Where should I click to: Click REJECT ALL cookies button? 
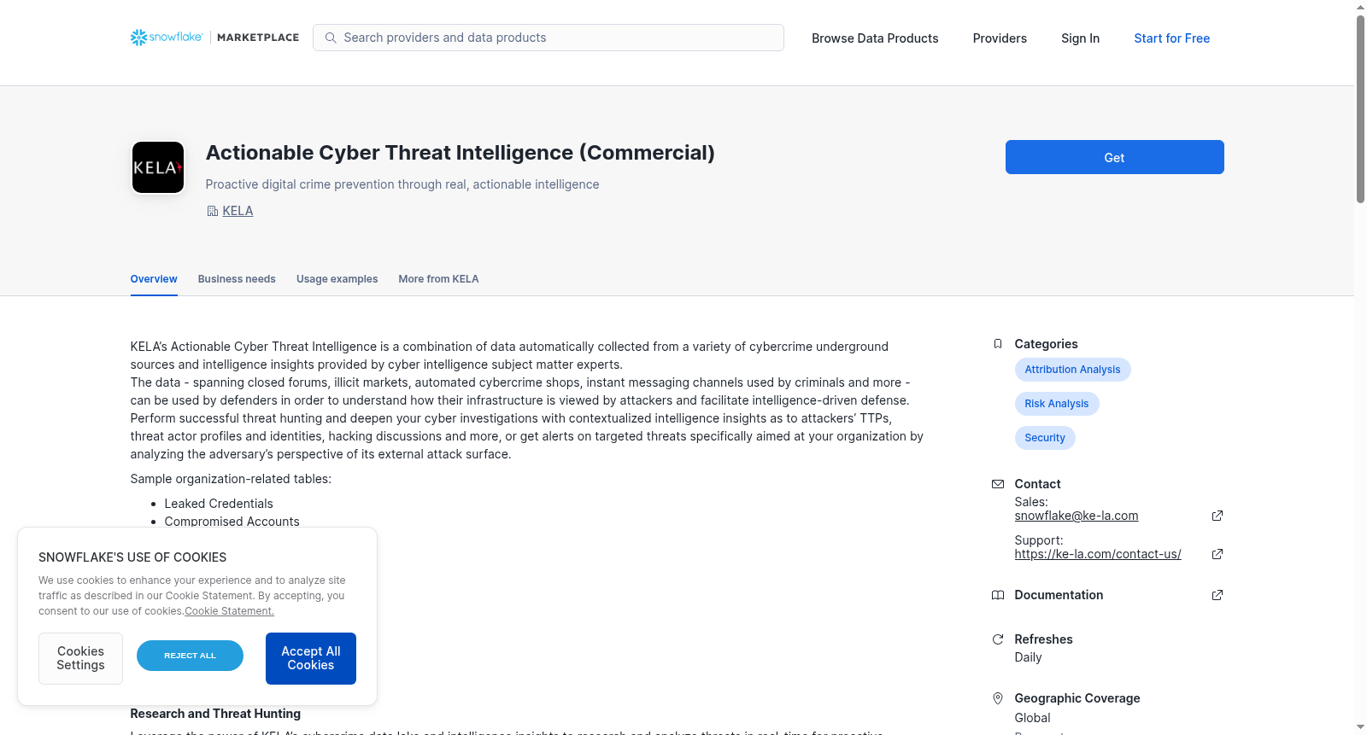190,656
